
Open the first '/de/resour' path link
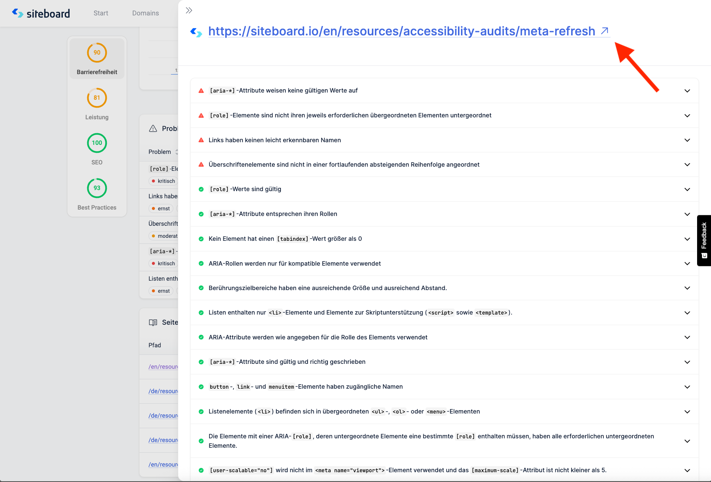(163, 391)
